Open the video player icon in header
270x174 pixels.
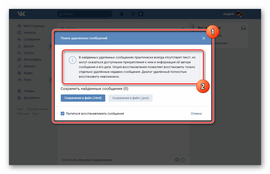(x=141, y=14)
